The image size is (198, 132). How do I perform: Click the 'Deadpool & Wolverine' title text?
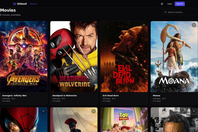[65, 95]
